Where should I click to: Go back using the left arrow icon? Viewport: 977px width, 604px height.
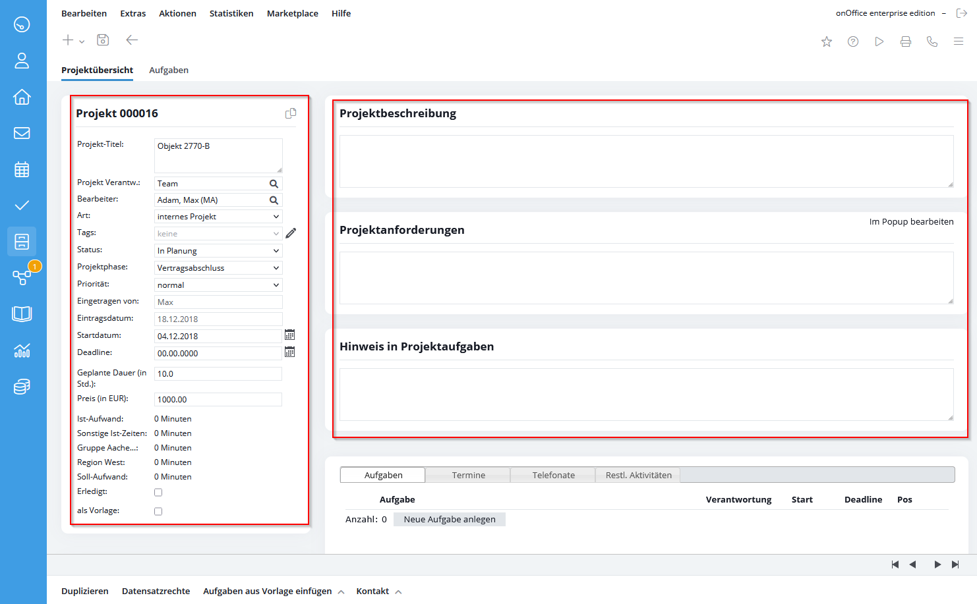pos(132,40)
